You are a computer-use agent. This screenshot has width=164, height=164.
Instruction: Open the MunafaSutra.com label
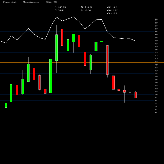pyautogui.click(x=31, y=2)
